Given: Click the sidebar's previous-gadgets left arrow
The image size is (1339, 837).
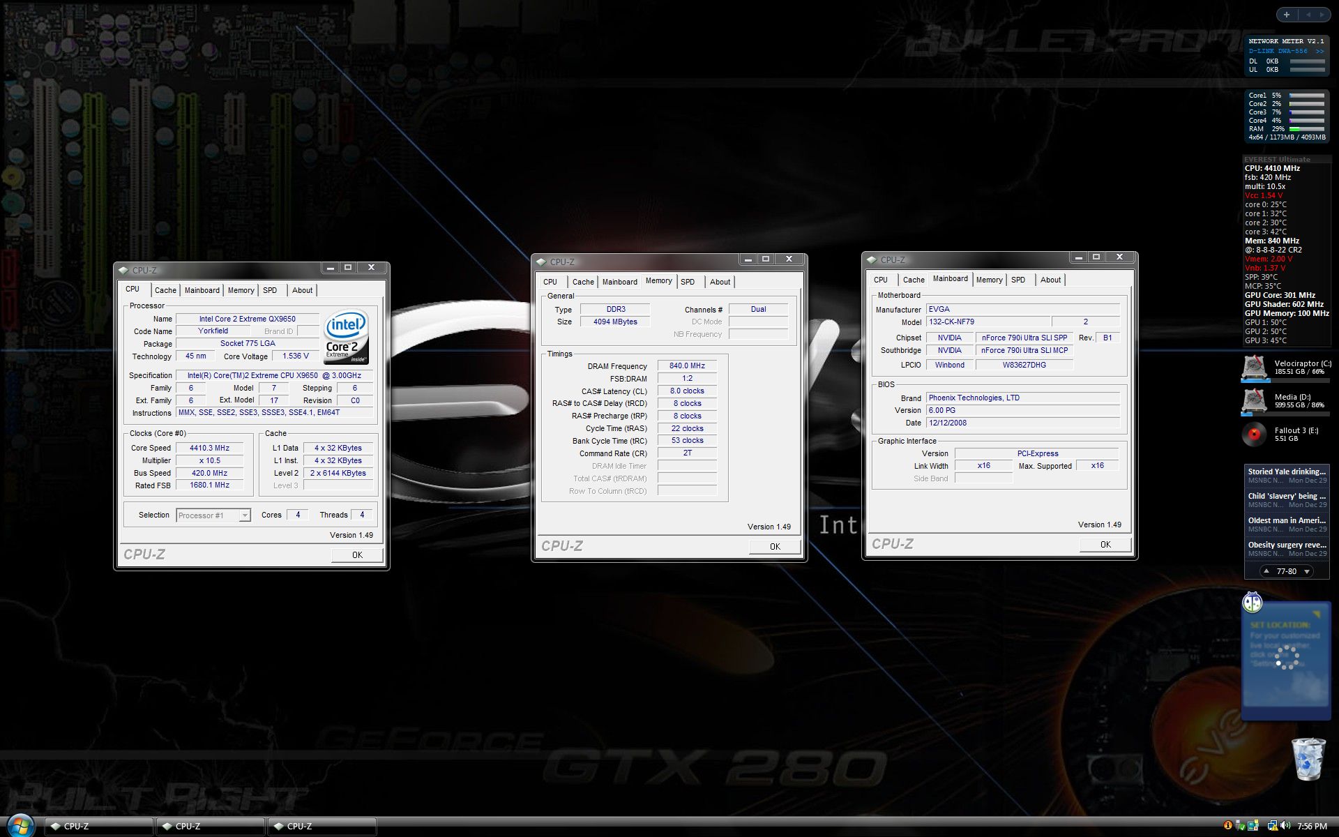Looking at the screenshot, I should pyautogui.click(x=1308, y=14).
